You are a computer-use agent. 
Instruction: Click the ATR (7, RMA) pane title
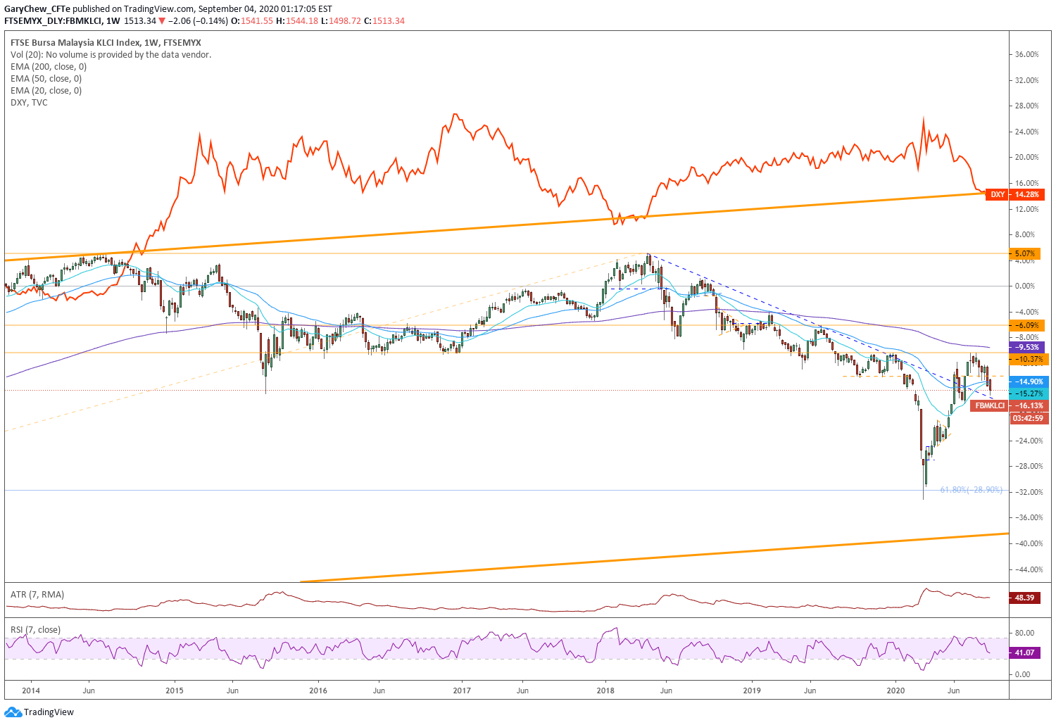click(37, 595)
